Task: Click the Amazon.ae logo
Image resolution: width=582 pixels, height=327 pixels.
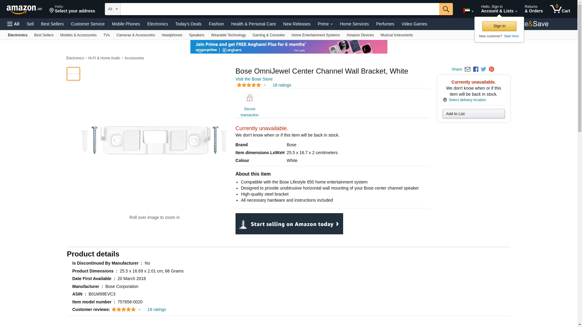Action: click(24, 9)
